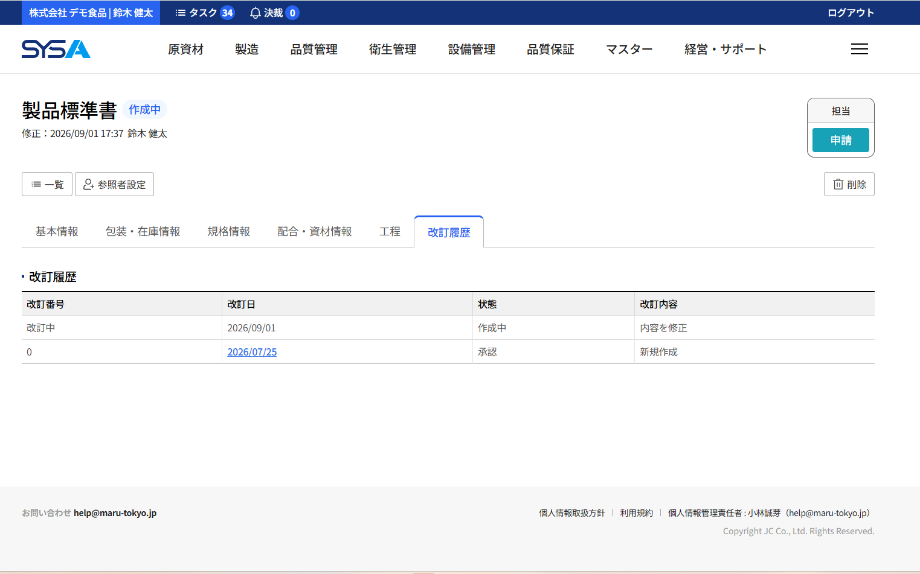The width and height of the screenshot is (920, 574).
Task: Open 利用規約 footer link
Action: coord(636,513)
